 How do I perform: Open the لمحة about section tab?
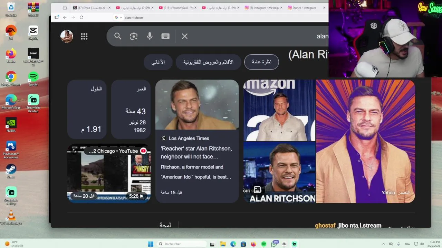coord(165,225)
